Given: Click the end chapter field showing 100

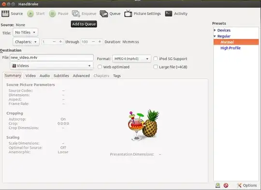Looking at the screenshot, I should tap(86, 42).
